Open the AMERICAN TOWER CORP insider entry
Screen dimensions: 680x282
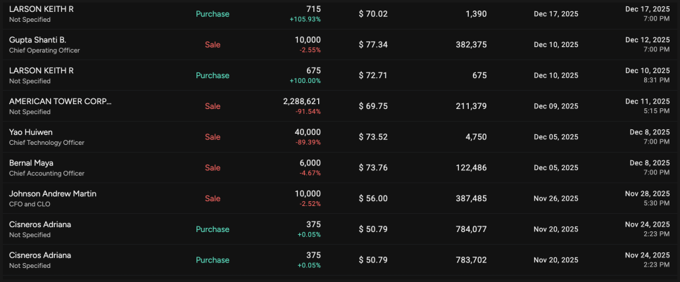pos(60,101)
